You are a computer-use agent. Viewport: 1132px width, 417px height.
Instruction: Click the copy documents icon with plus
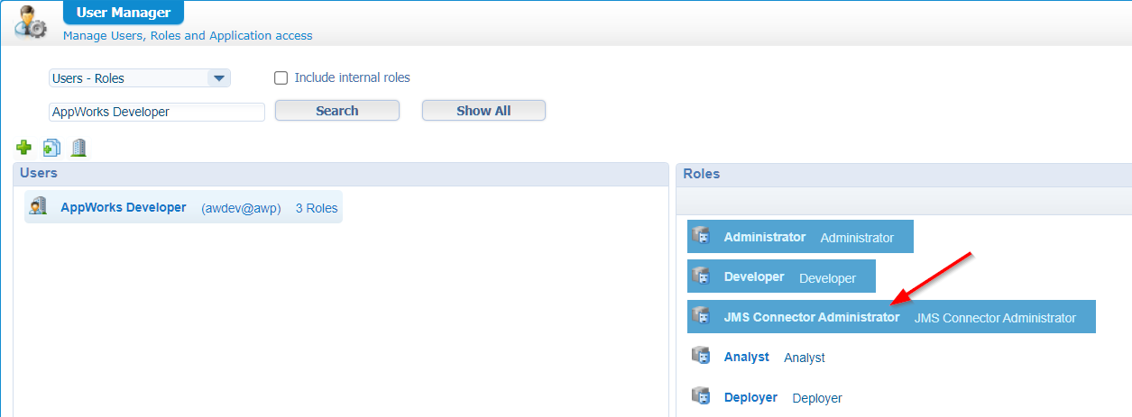tap(51, 147)
